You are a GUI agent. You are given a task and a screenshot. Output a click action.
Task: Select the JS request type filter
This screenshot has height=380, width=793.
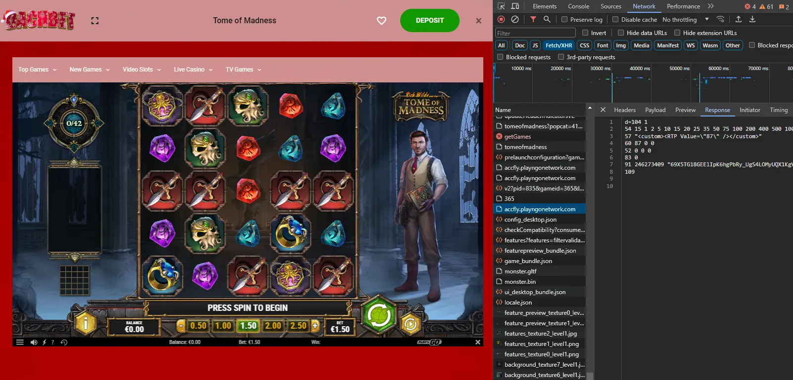coord(535,45)
